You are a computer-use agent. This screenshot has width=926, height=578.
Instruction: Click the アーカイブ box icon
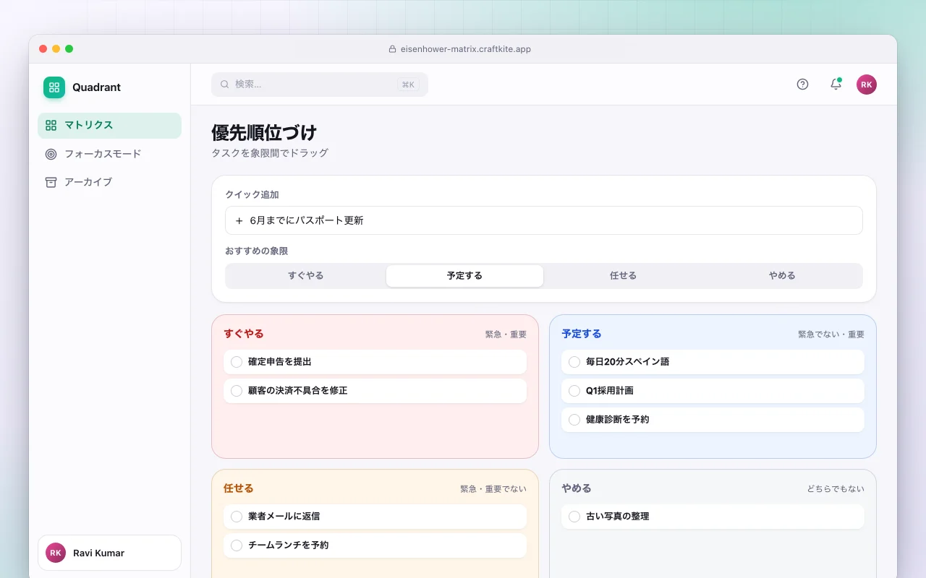pyautogui.click(x=51, y=182)
